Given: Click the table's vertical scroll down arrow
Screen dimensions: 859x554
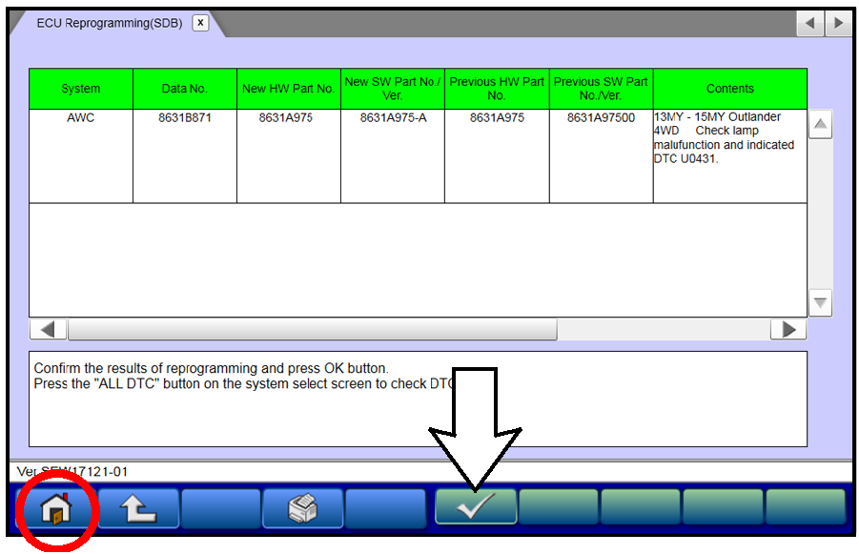Looking at the screenshot, I should pos(820,303).
